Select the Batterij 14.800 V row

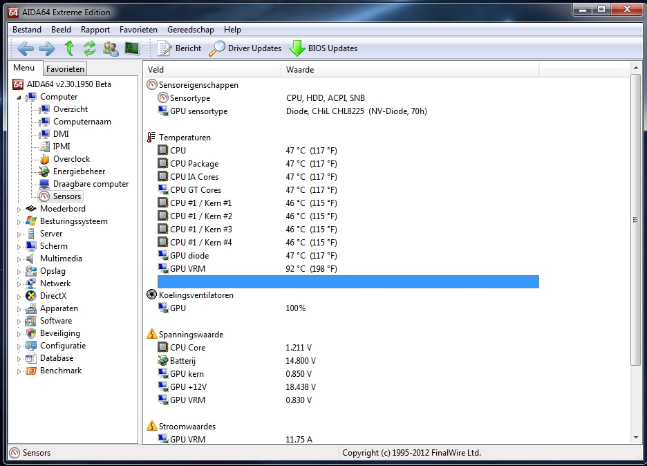348,361
